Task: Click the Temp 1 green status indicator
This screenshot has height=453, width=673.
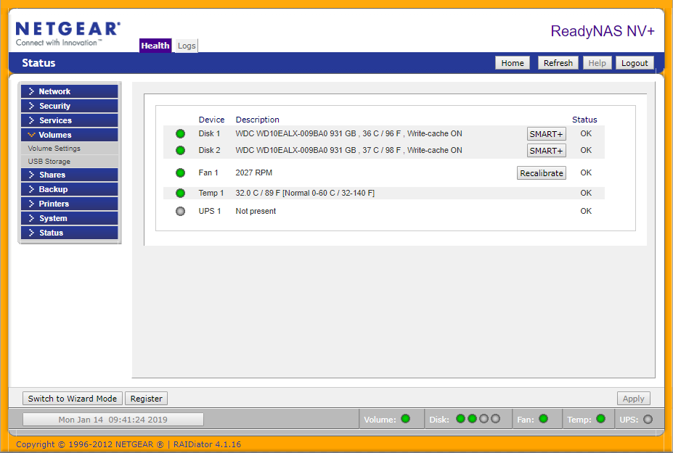Action: tap(181, 194)
